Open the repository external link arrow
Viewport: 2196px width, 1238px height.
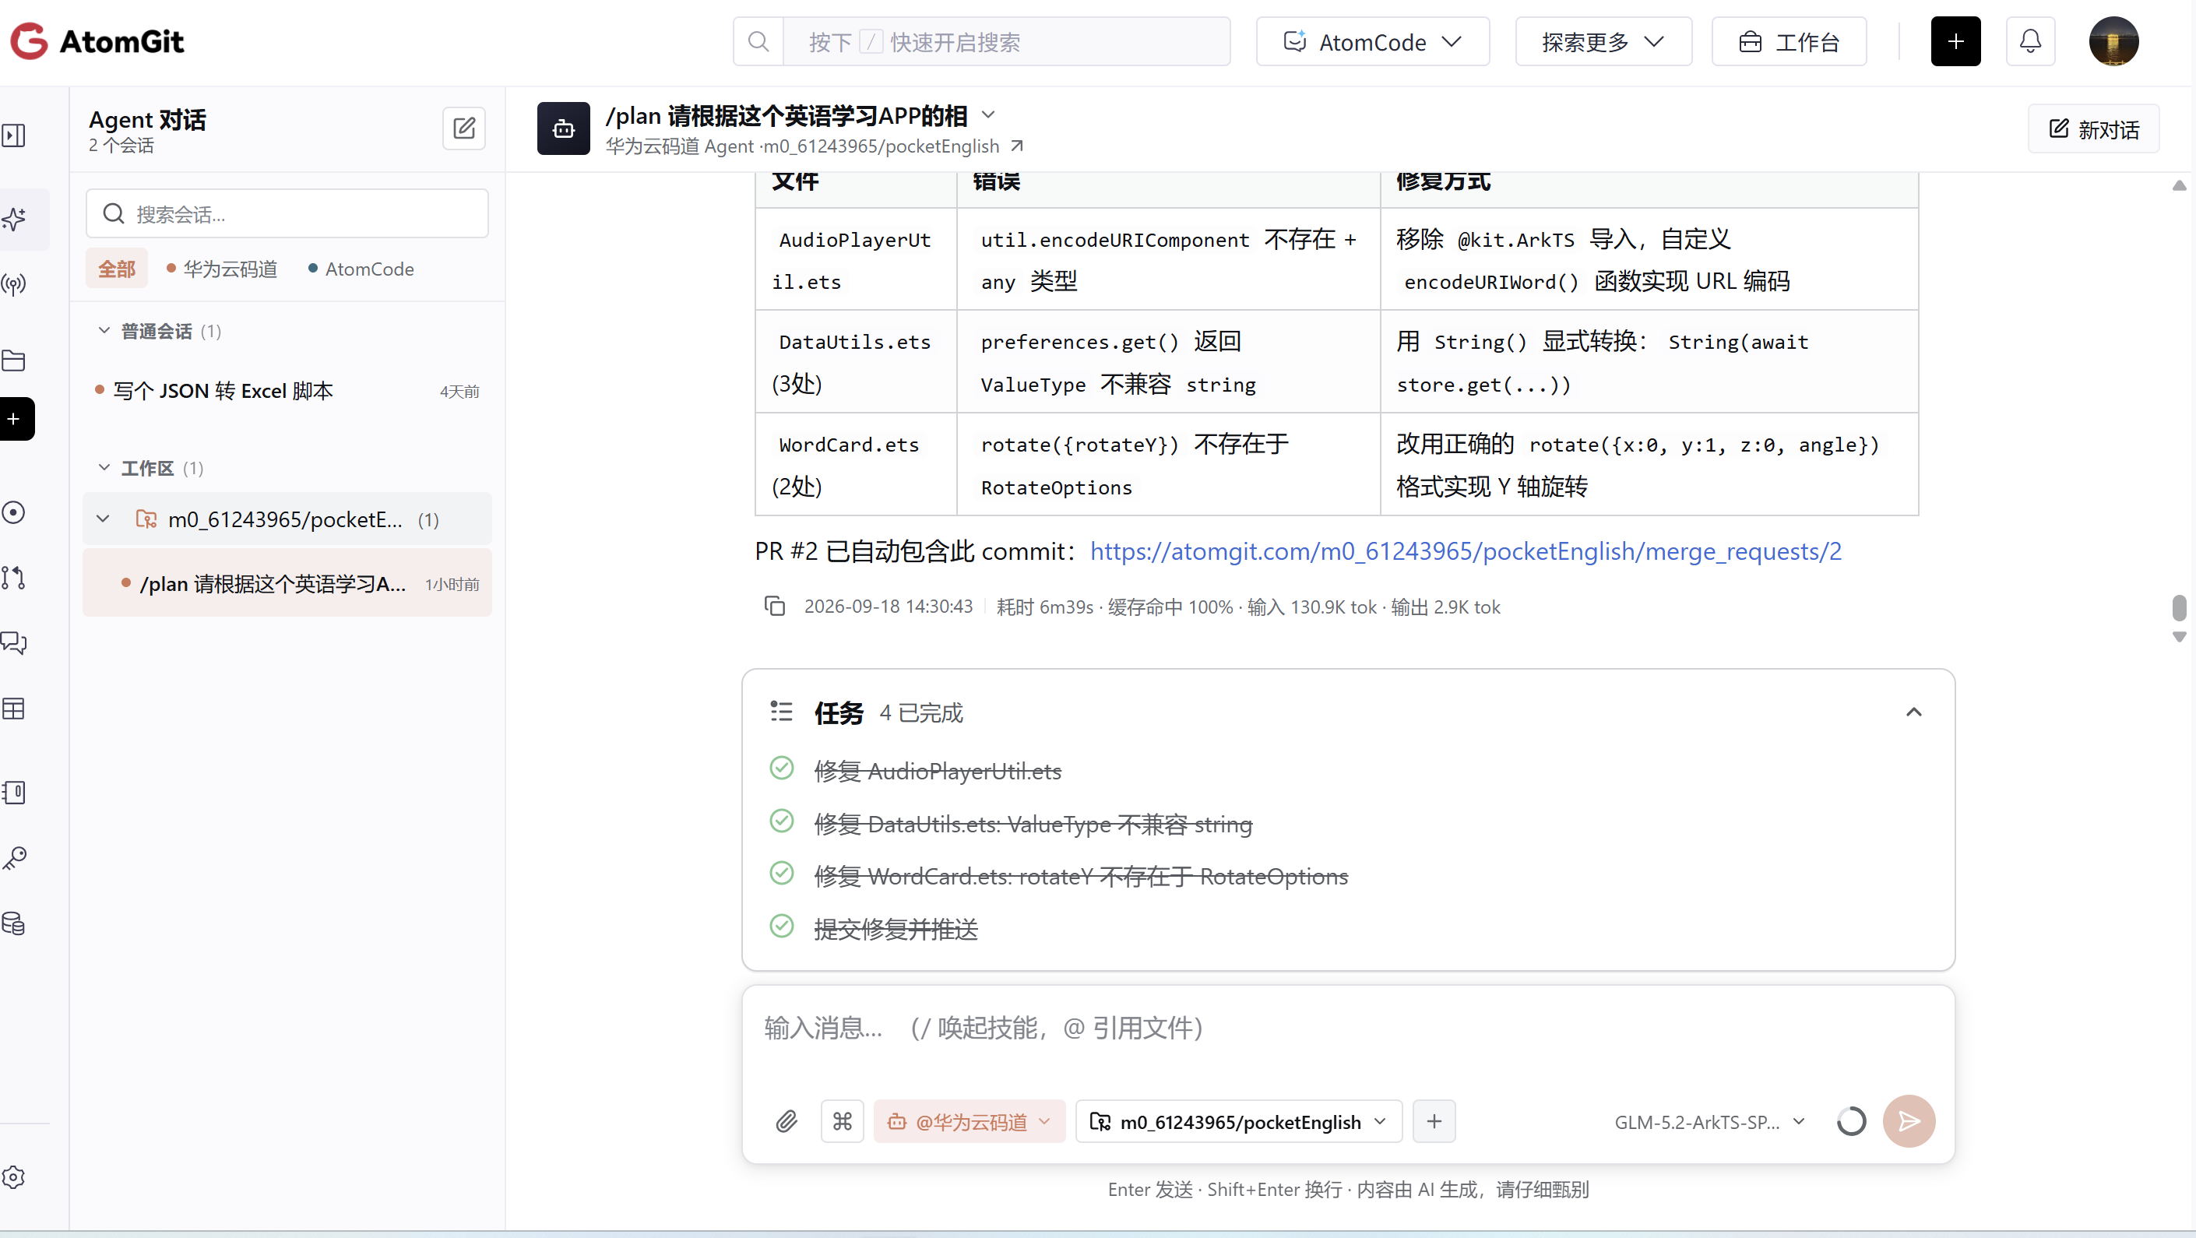[x=1017, y=146]
